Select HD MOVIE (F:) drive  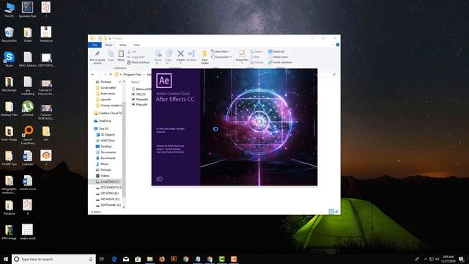(108, 199)
